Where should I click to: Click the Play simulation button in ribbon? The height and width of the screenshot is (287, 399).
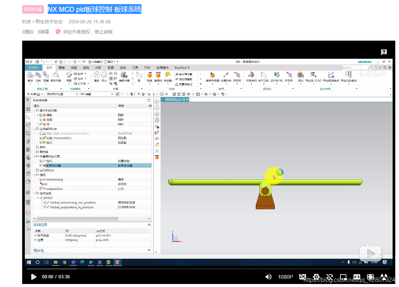pyautogui.click(x=96, y=76)
